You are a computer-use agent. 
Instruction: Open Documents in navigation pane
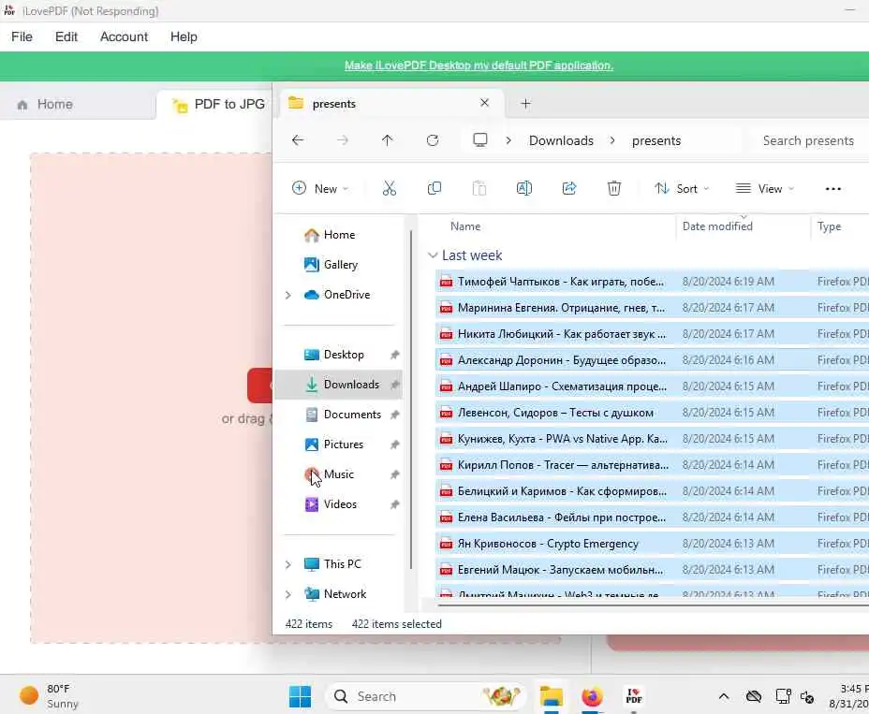tap(352, 415)
